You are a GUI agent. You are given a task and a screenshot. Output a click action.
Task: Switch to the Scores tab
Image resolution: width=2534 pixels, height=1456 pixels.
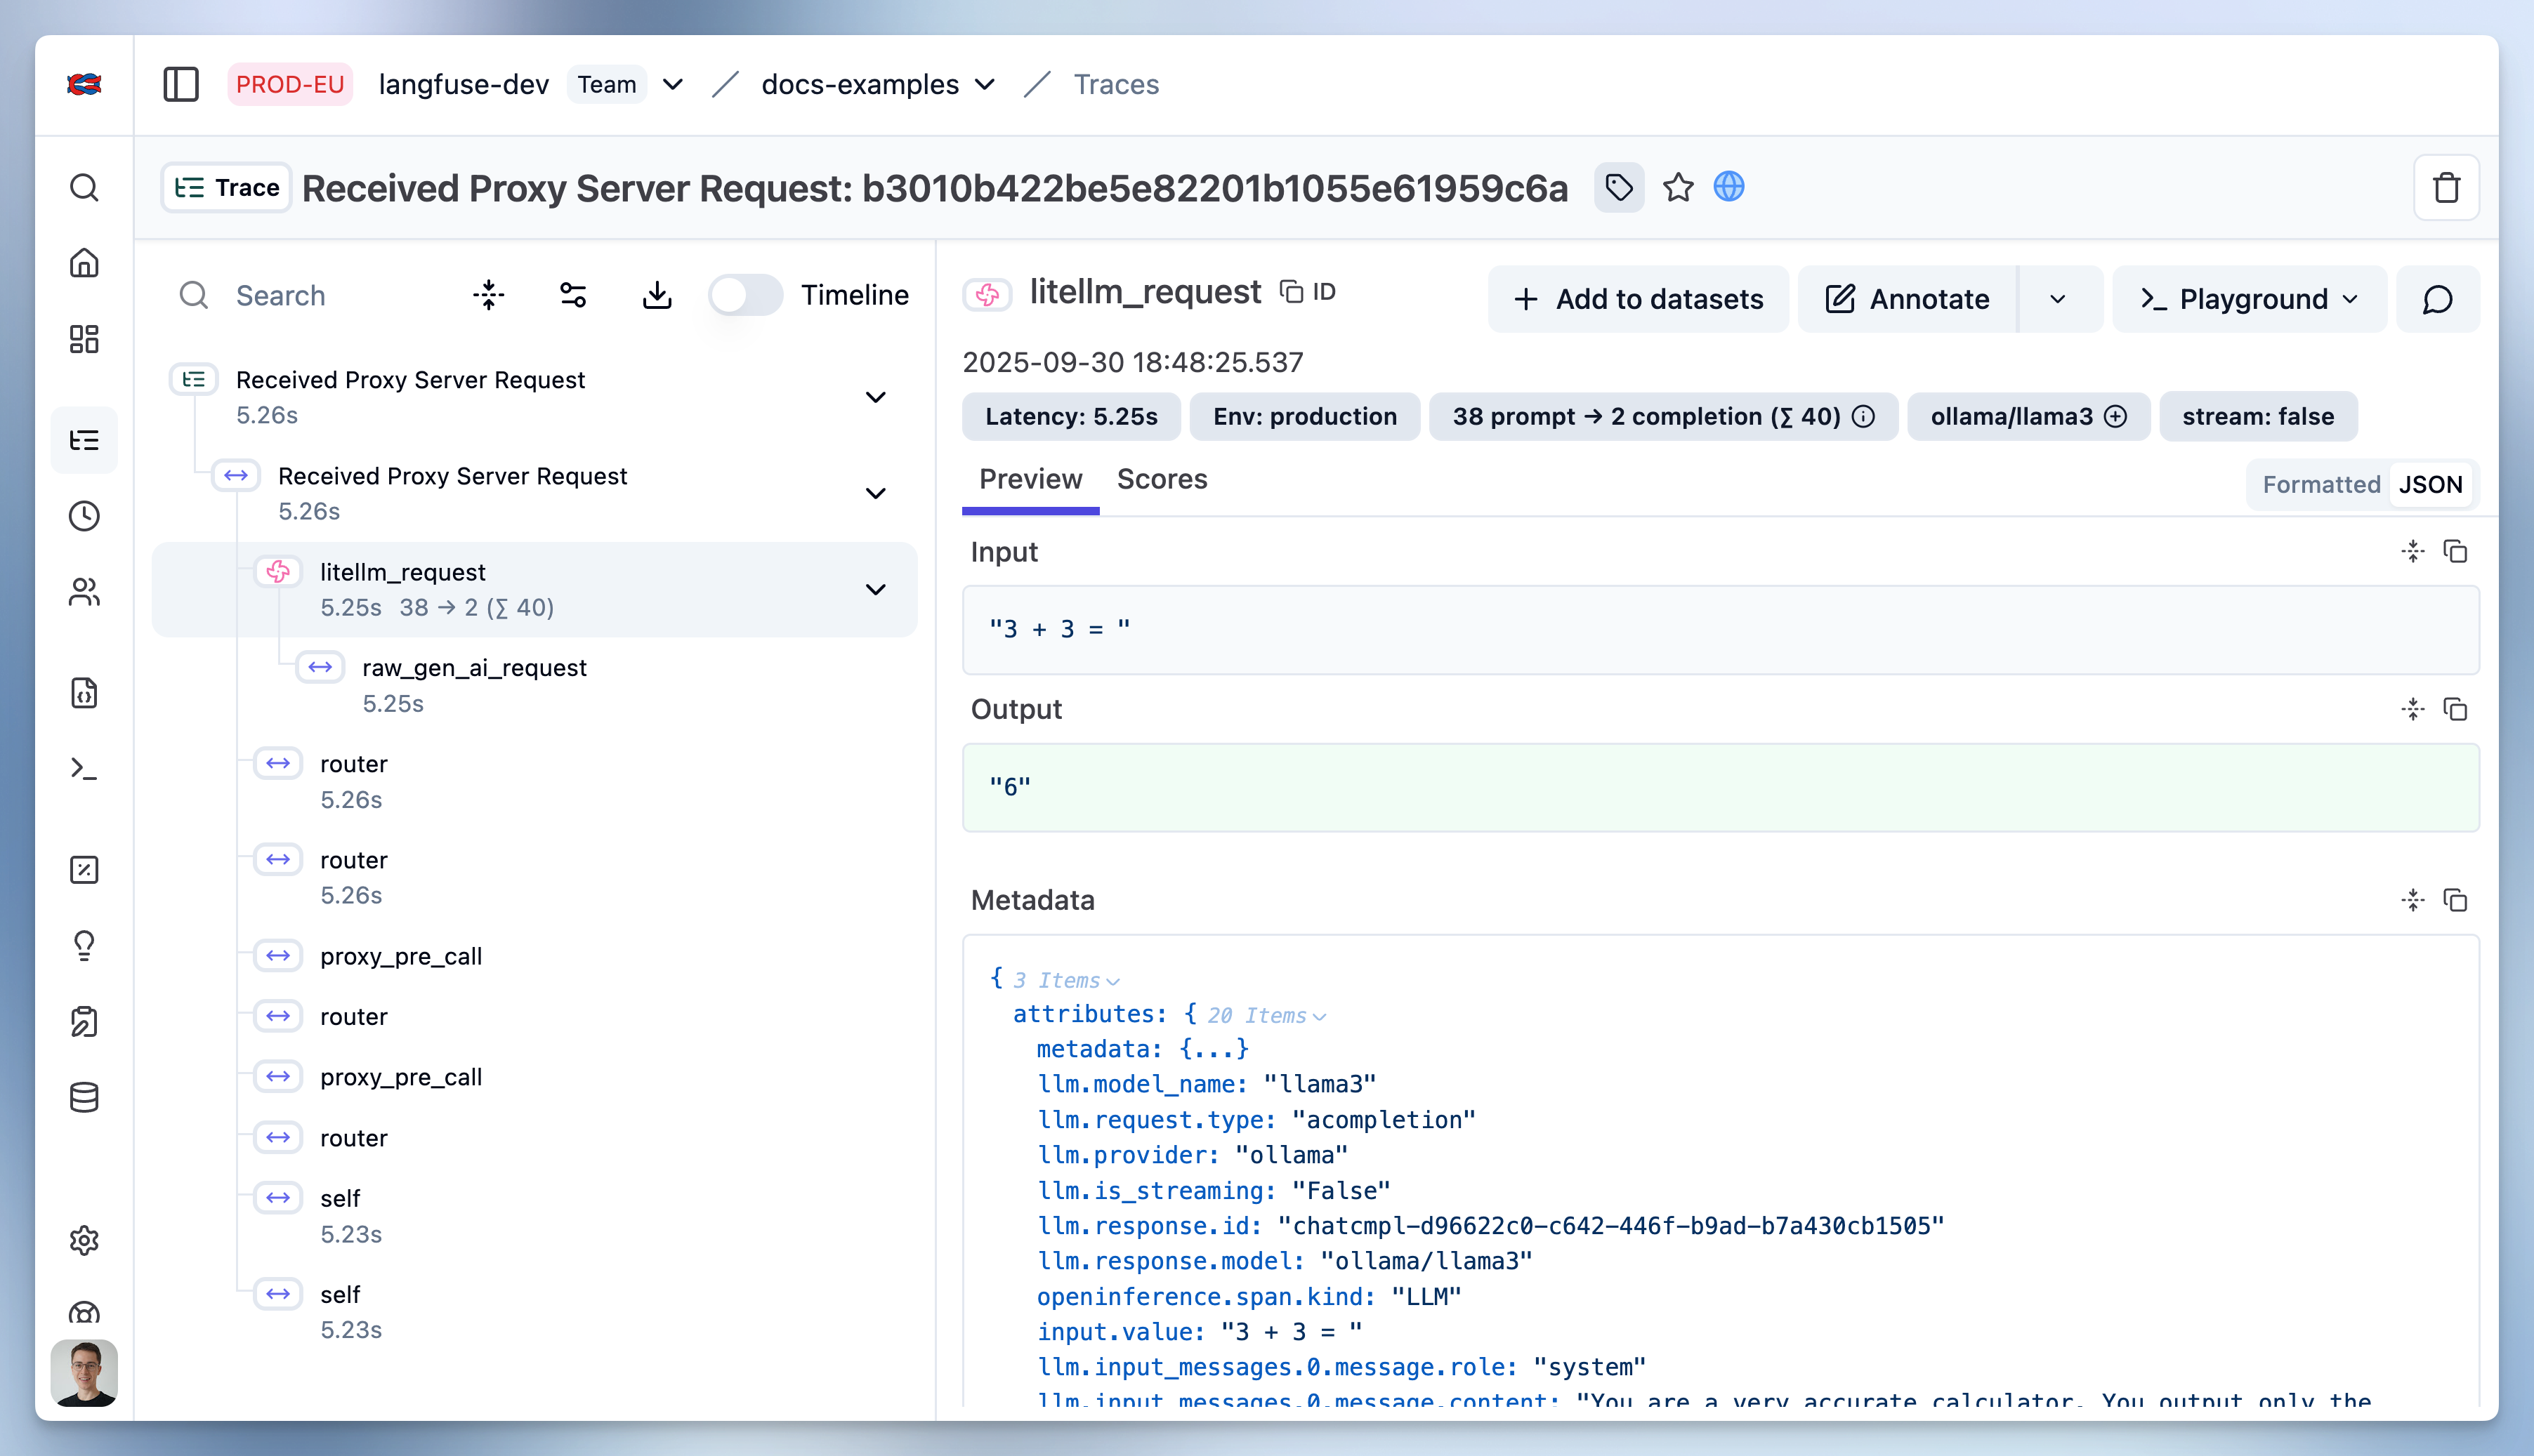coord(1162,479)
